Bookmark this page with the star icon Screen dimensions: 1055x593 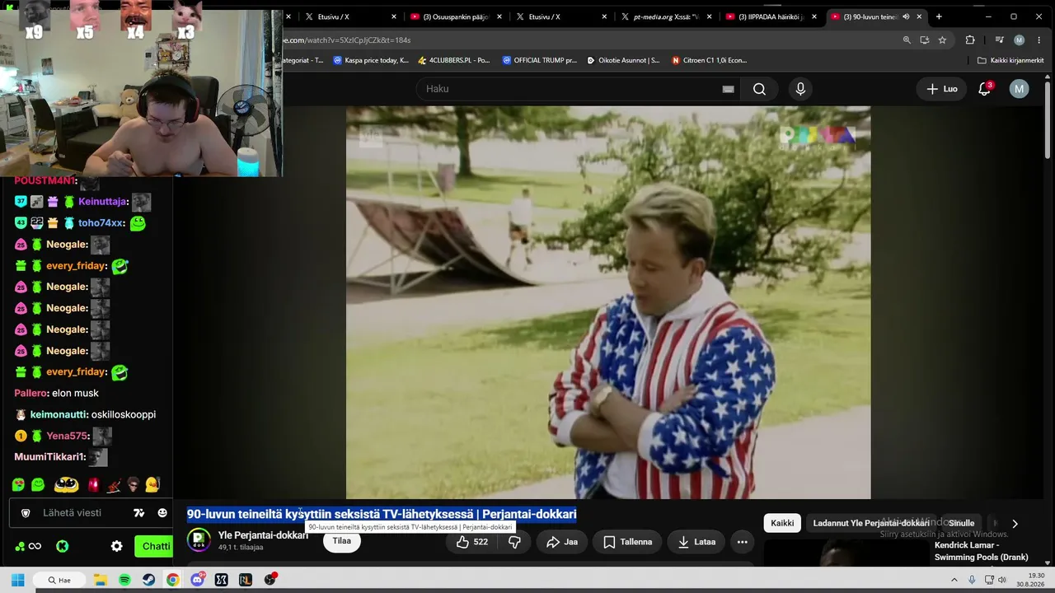tap(942, 40)
